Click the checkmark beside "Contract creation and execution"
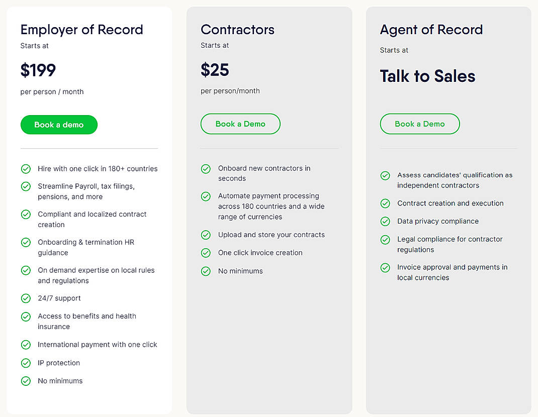The width and height of the screenshot is (538, 417). tap(385, 203)
